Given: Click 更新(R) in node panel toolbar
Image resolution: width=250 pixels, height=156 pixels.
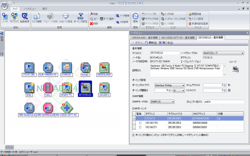Looking at the screenshot, I should click(x=151, y=43).
